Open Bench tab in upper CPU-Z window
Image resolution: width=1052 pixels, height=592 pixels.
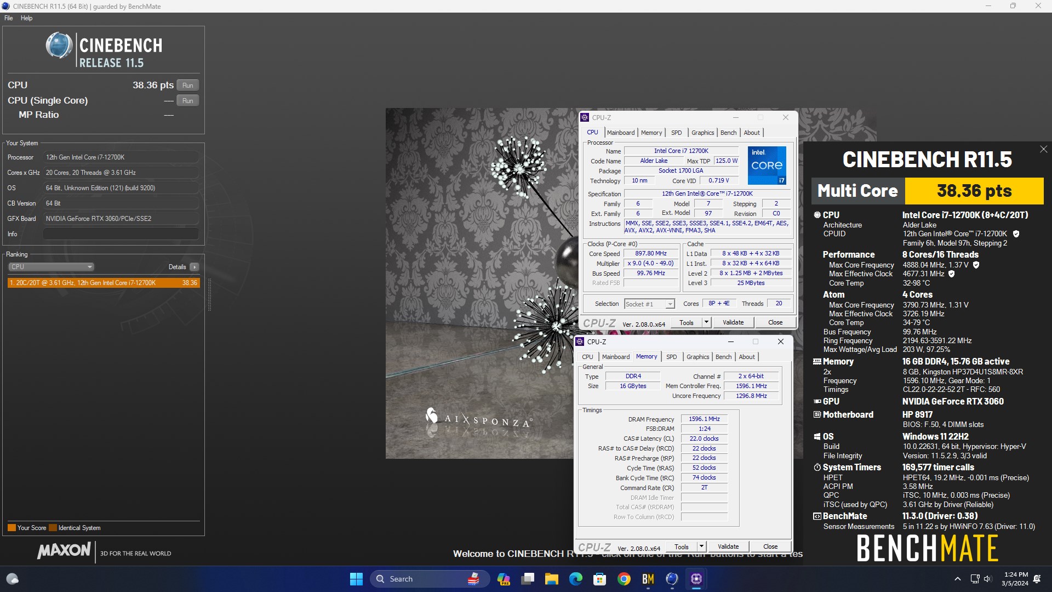pyautogui.click(x=728, y=133)
